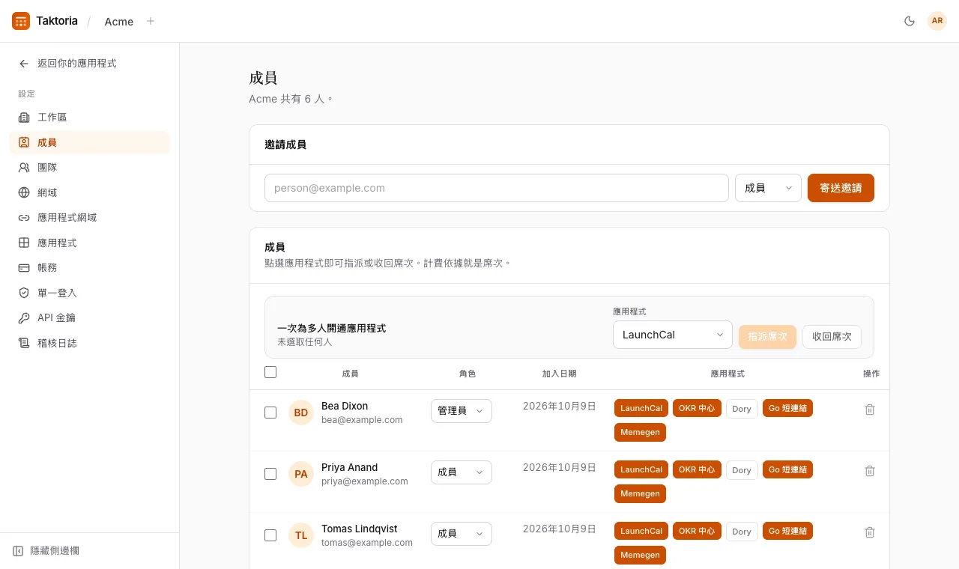Click the Taktoria logo icon
The height and width of the screenshot is (569, 959).
pos(21,21)
